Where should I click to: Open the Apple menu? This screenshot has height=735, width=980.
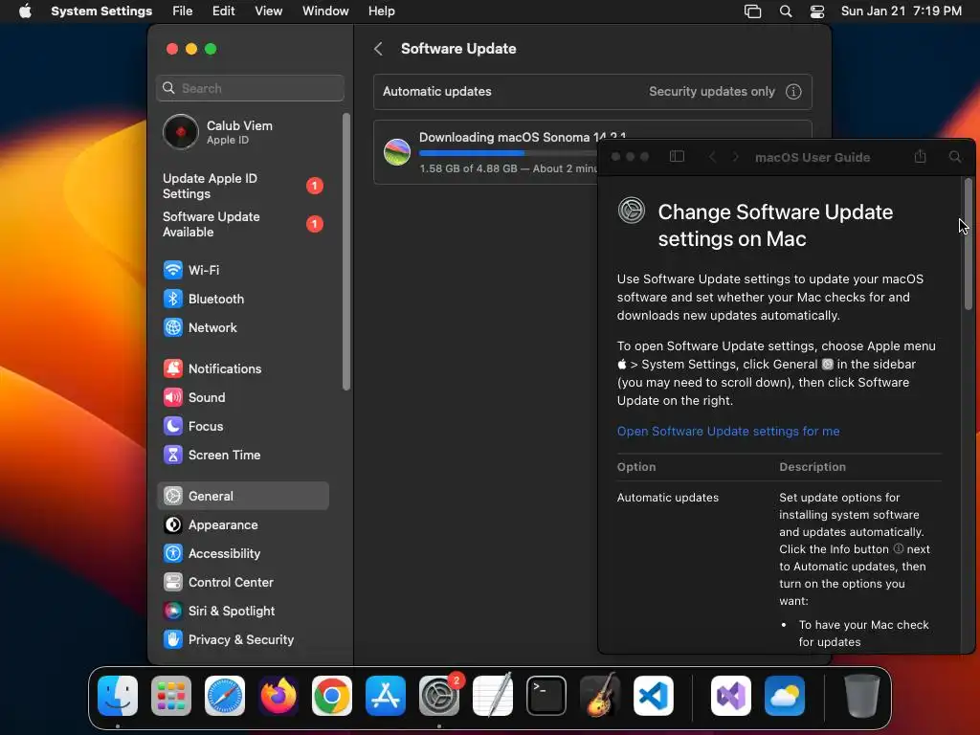pos(25,11)
